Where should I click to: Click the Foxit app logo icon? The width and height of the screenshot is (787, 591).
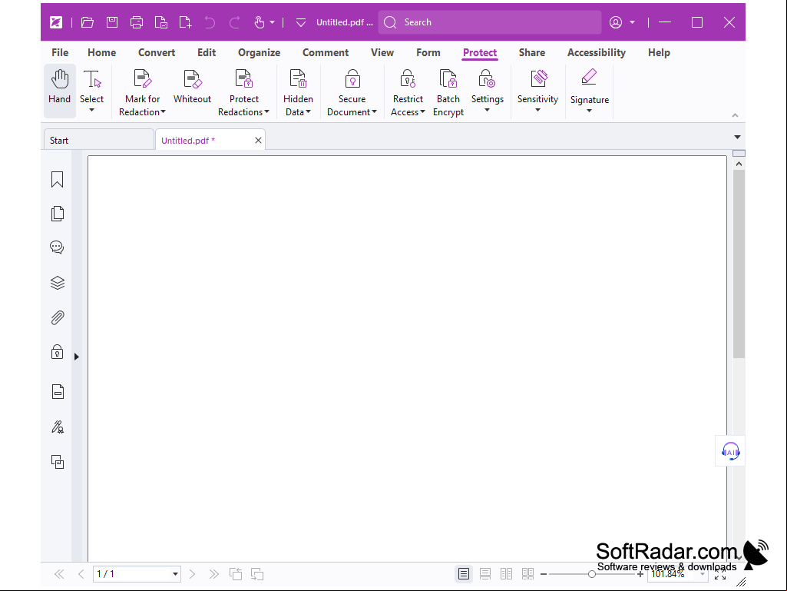pyautogui.click(x=56, y=22)
